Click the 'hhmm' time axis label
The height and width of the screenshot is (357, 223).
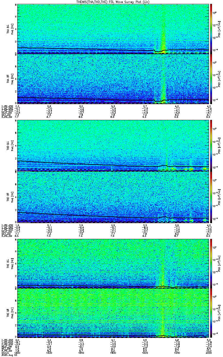pyautogui.click(x=4, y=353)
